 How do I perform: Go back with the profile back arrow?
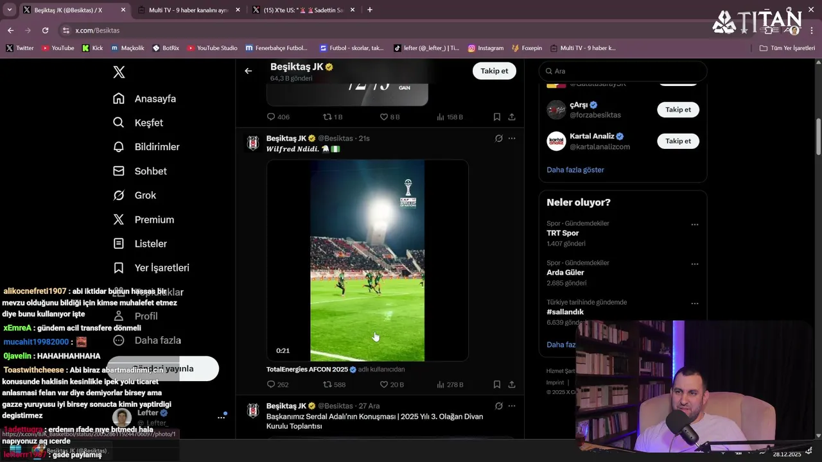248,71
